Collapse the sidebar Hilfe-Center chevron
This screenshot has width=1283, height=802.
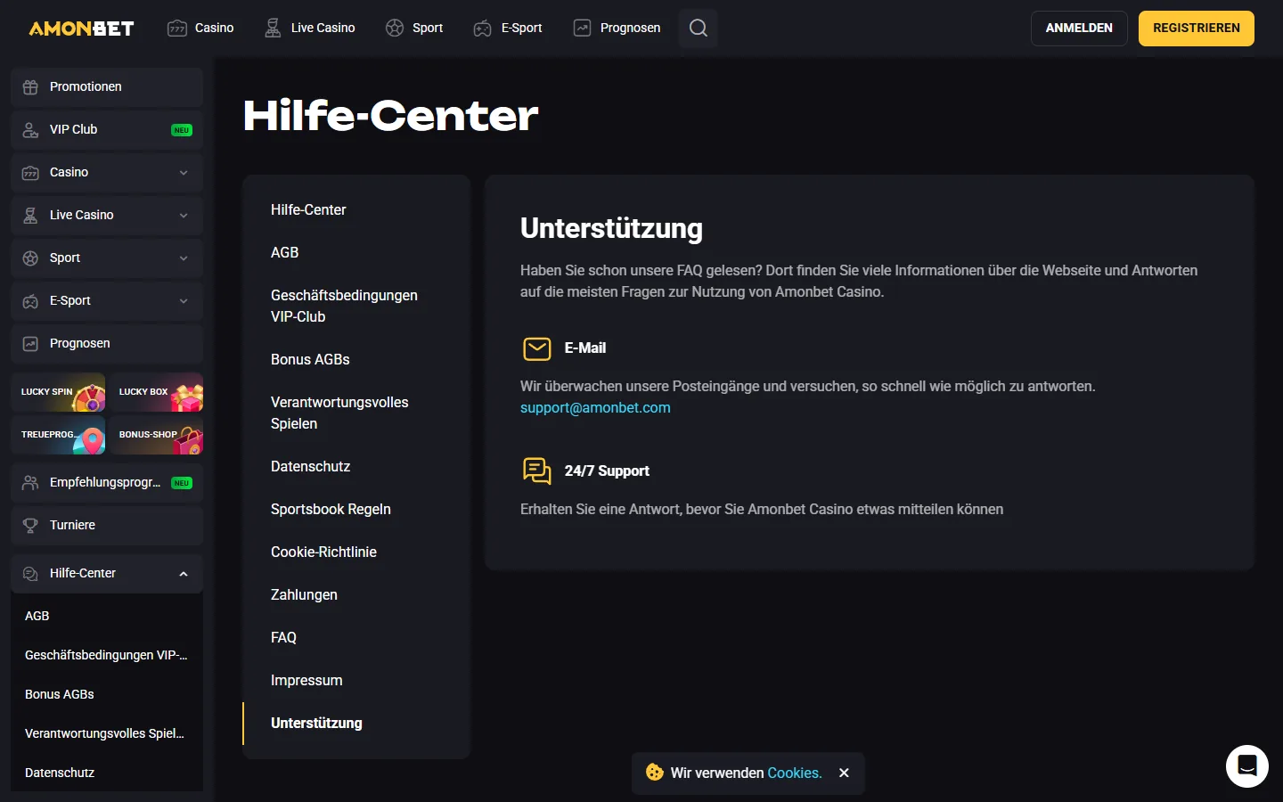[184, 574]
